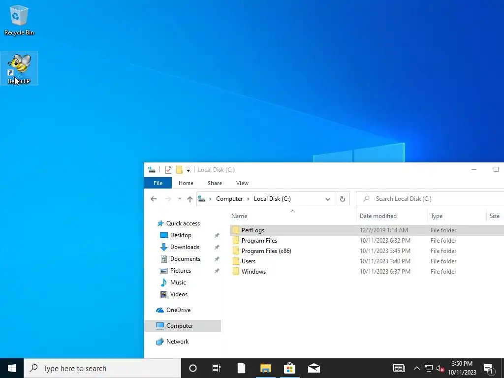This screenshot has height=378, width=504.
Task: Open the Windows Start menu
Action: tap(12, 368)
